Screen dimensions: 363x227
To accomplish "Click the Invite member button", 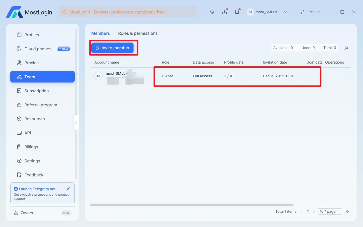I will click(112, 48).
